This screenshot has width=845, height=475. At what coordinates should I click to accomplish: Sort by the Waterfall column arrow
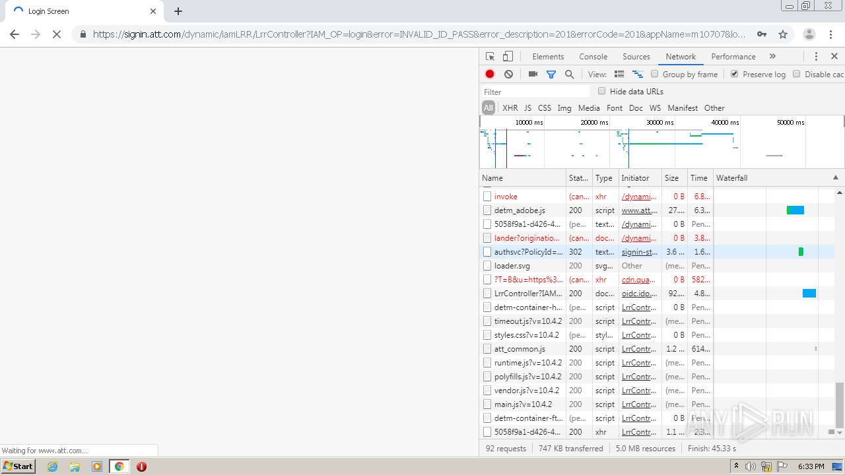[x=835, y=178]
